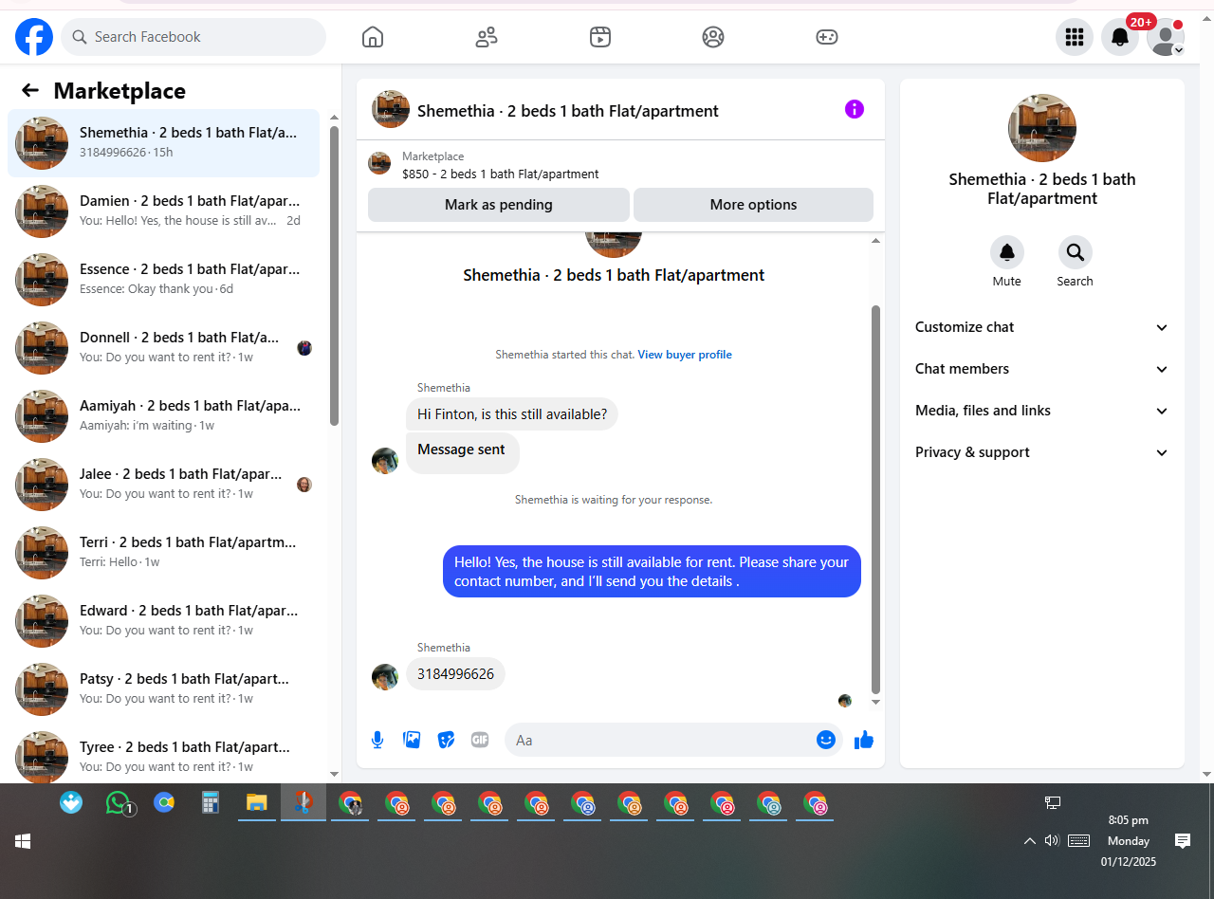The height and width of the screenshot is (899, 1214).
Task: Expand the Customize chat section
Action: click(1041, 327)
